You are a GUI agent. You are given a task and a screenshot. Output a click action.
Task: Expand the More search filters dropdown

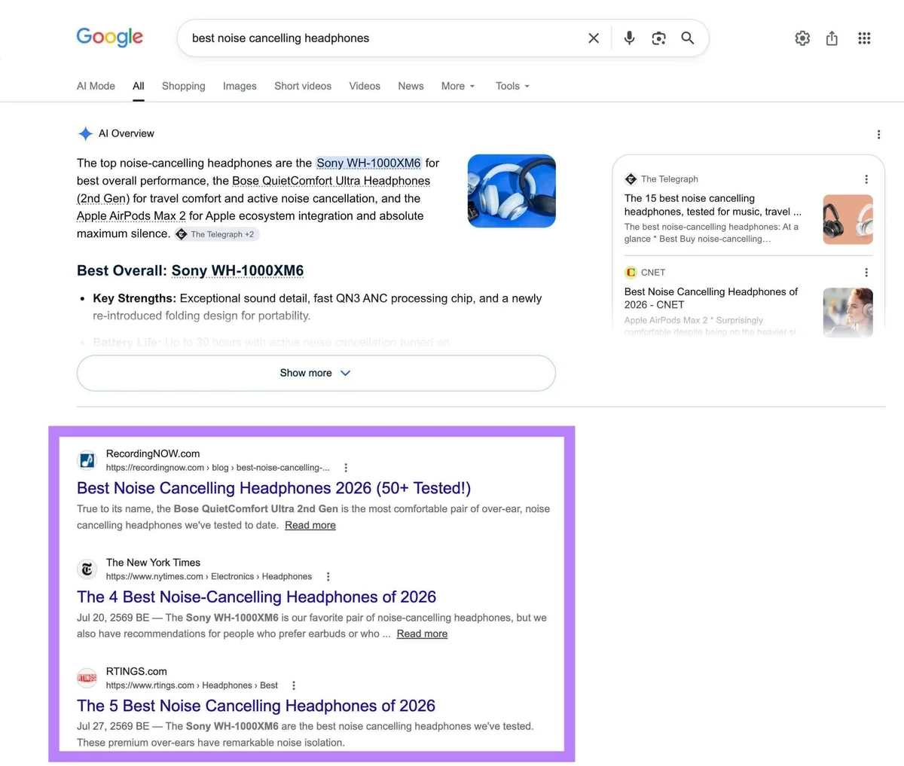click(458, 86)
